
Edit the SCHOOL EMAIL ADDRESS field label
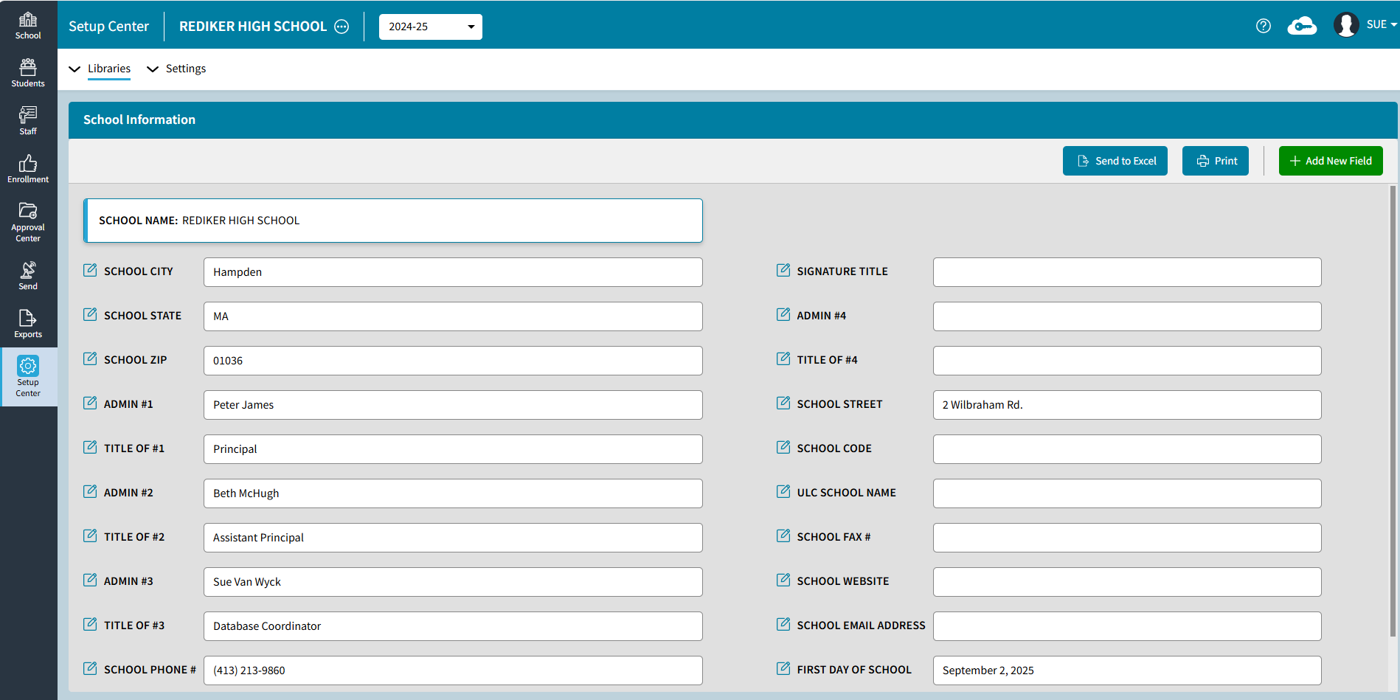(783, 624)
